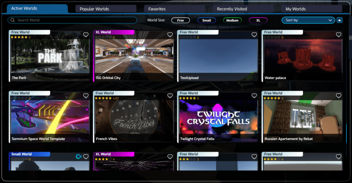Favorite The Park world with heart icon
This screenshot has width=352, height=183.
pos(86,35)
